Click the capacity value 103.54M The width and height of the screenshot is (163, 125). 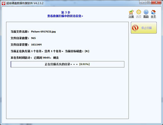point(36,44)
